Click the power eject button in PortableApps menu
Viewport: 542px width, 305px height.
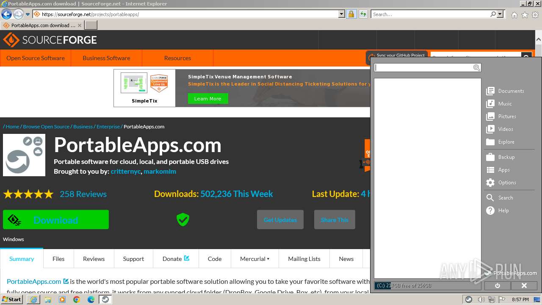pos(498,286)
